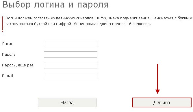The width and height of the screenshot is (193, 112).
Task: Click the words 'знака подчеркивания' in the instructions
Action: click(129, 18)
